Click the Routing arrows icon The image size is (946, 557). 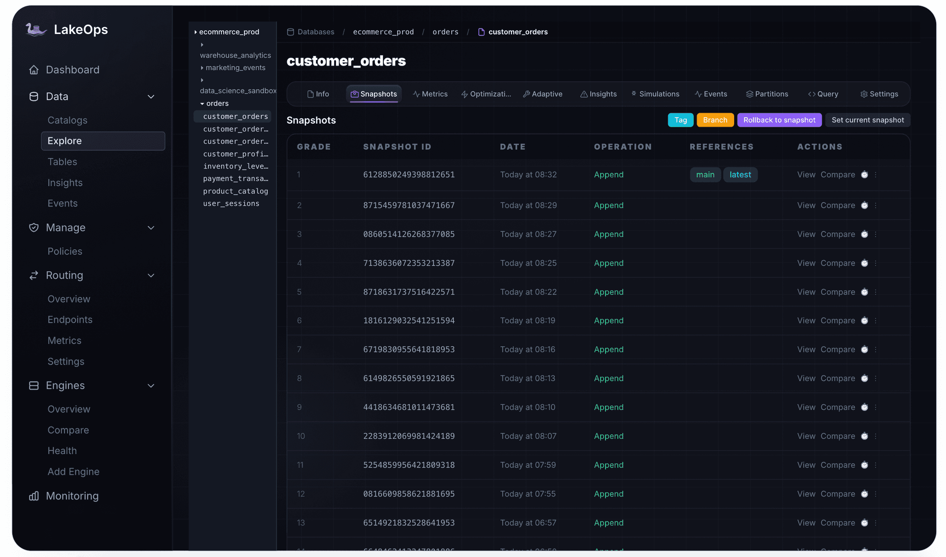34,275
